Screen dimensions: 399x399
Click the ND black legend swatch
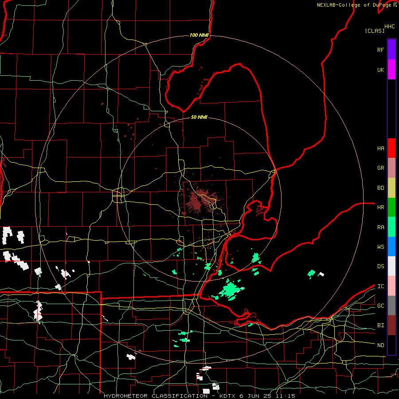coord(391,345)
